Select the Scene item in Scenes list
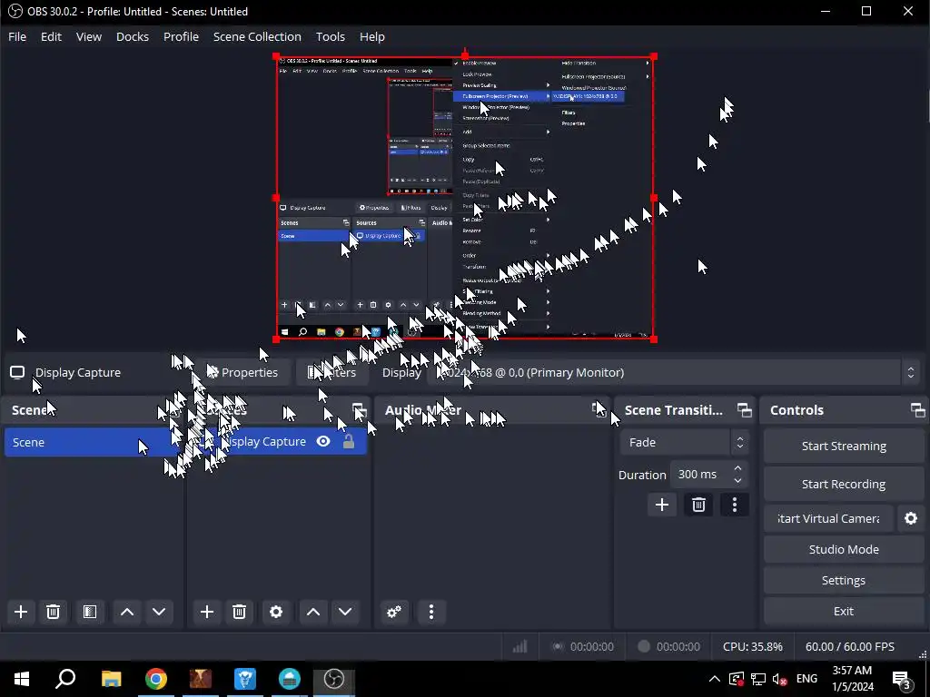The image size is (930, 697). tap(93, 442)
